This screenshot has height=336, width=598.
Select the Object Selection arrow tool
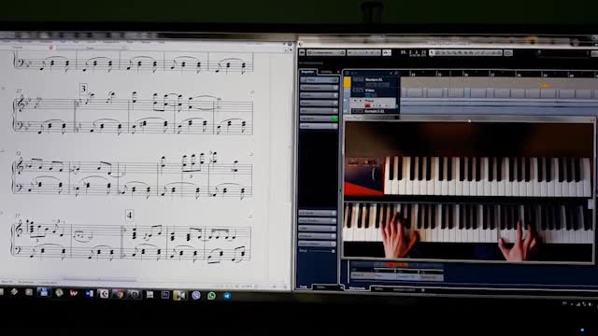click(432, 52)
